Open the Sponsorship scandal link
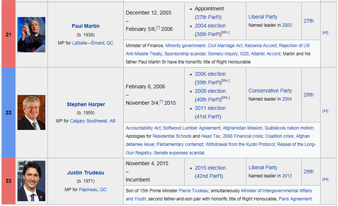 pos(185,54)
